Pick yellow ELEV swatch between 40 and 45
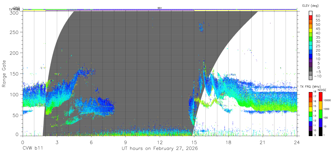 point(311,31)
